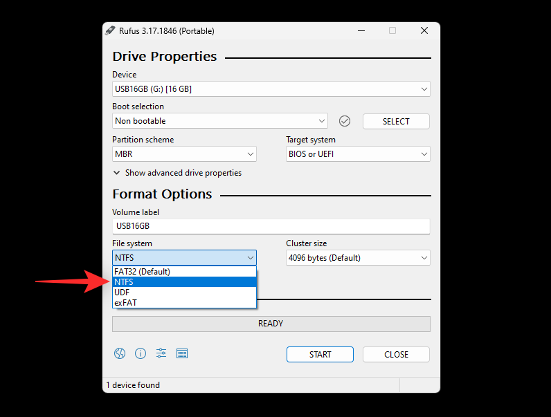Choose exFAT from the file system list
The image size is (551, 417).
185,303
